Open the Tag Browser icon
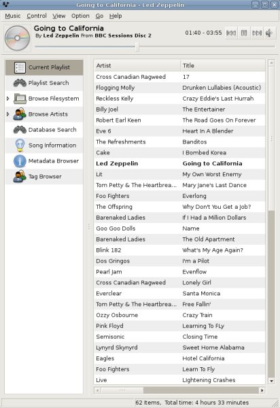Image resolution: width=280 pixels, height=408 pixels. [20, 176]
